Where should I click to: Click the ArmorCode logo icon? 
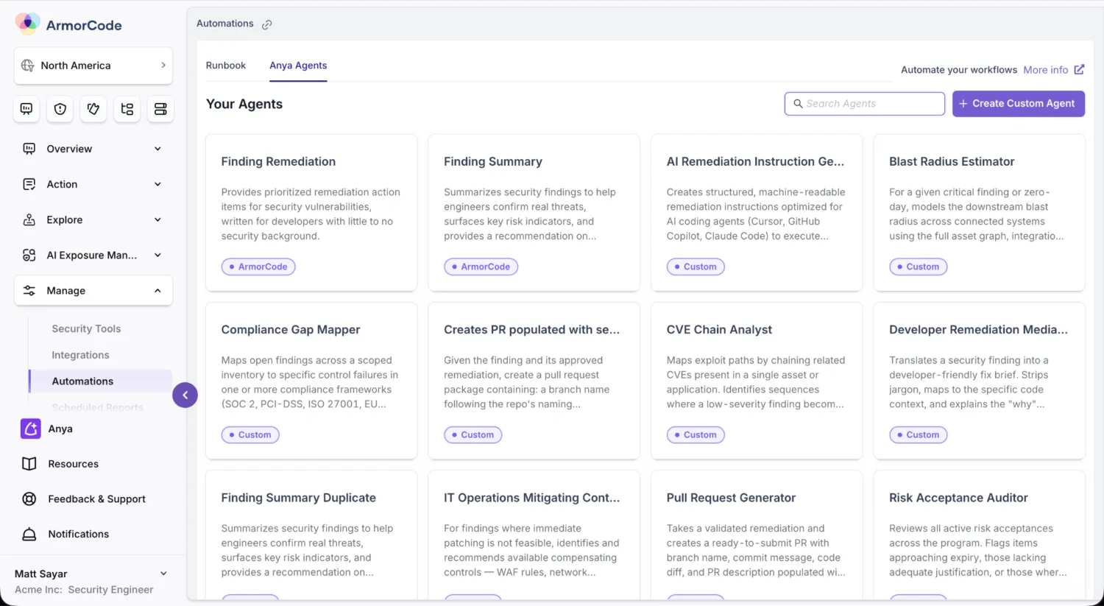[28, 24]
